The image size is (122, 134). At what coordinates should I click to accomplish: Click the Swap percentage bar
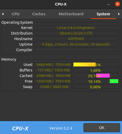(x=96, y=87)
